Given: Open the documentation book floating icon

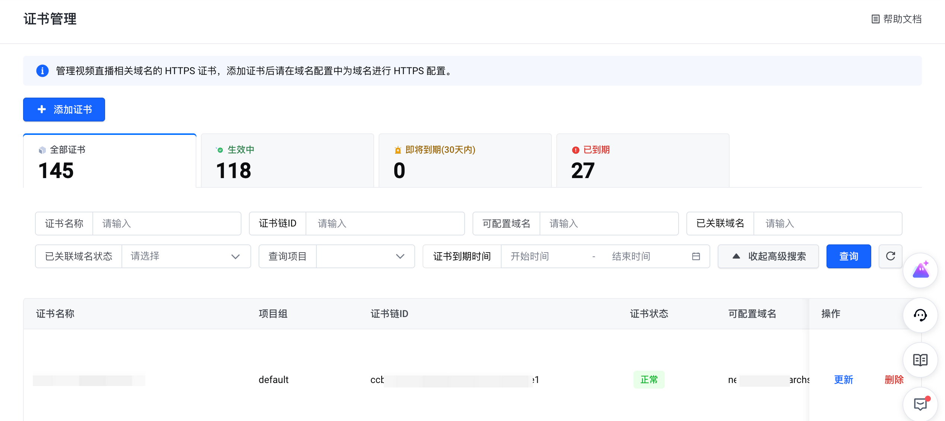Looking at the screenshot, I should 920,360.
